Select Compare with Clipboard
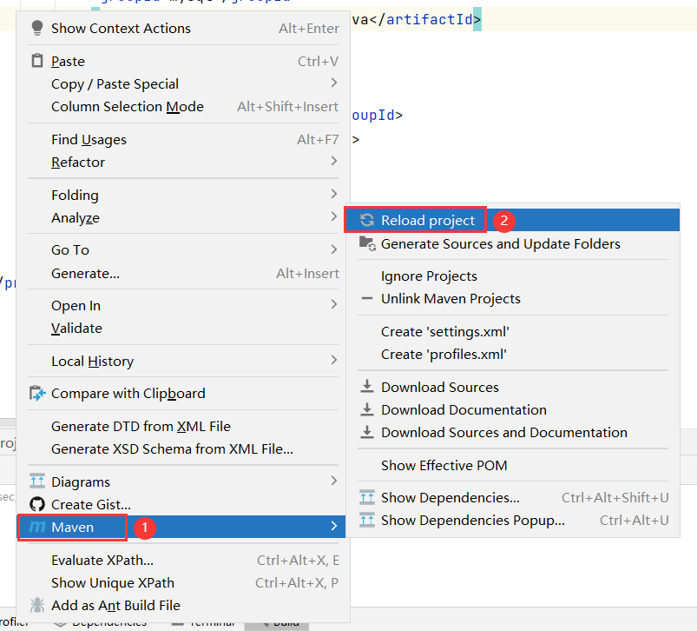 [x=183, y=394]
